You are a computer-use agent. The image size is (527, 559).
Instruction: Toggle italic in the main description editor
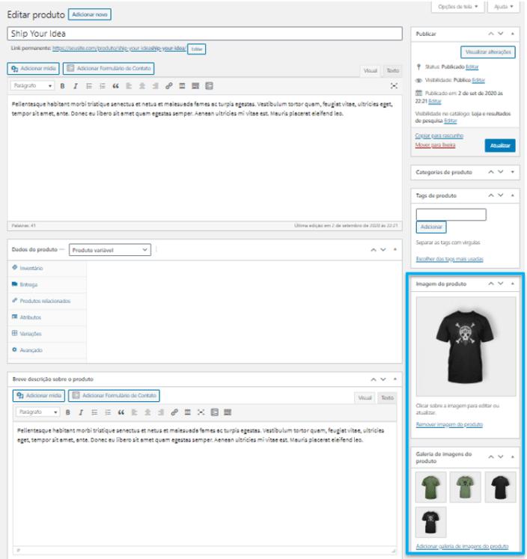[x=76, y=86]
